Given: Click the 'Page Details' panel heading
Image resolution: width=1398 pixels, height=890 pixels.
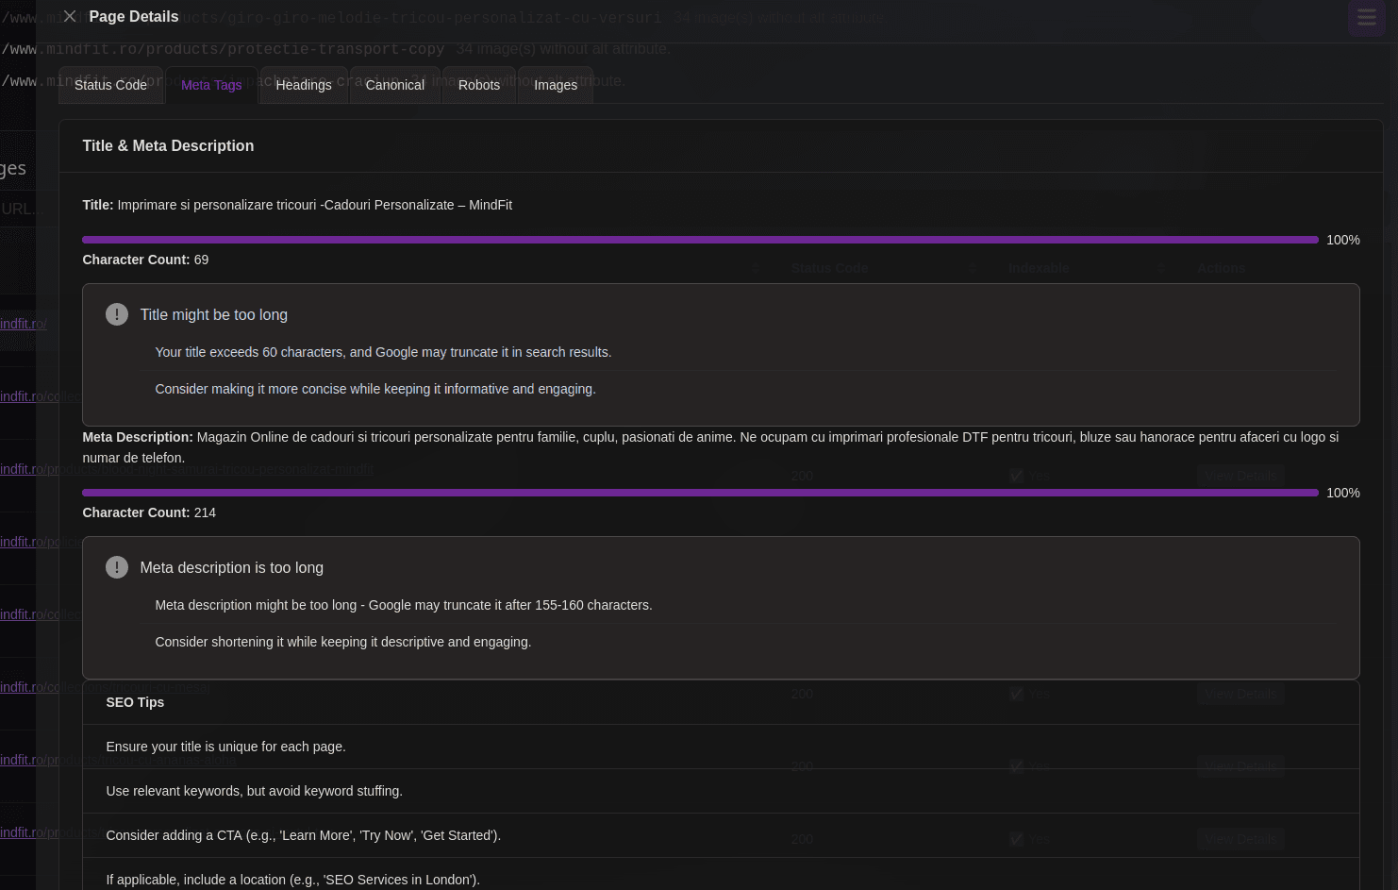Looking at the screenshot, I should click(134, 16).
